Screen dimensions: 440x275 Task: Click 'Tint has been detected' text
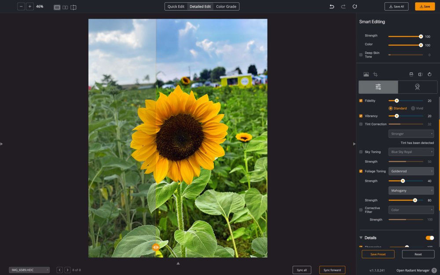tap(417, 143)
